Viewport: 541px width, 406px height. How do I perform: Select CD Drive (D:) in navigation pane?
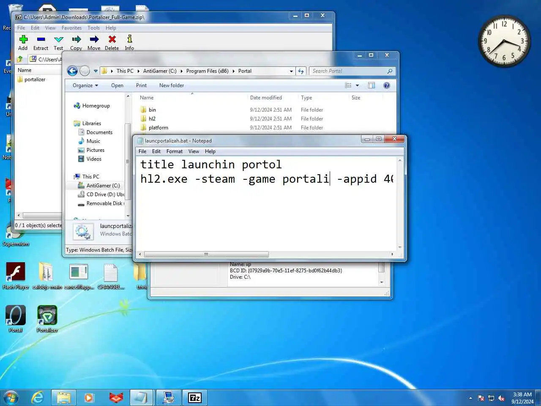[x=101, y=195]
